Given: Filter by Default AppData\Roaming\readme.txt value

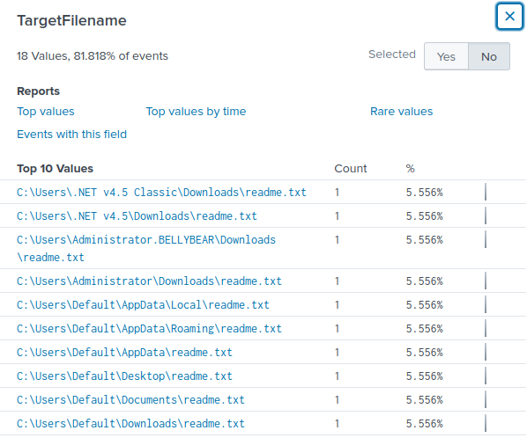Looking at the screenshot, I should (x=149, y=329).
